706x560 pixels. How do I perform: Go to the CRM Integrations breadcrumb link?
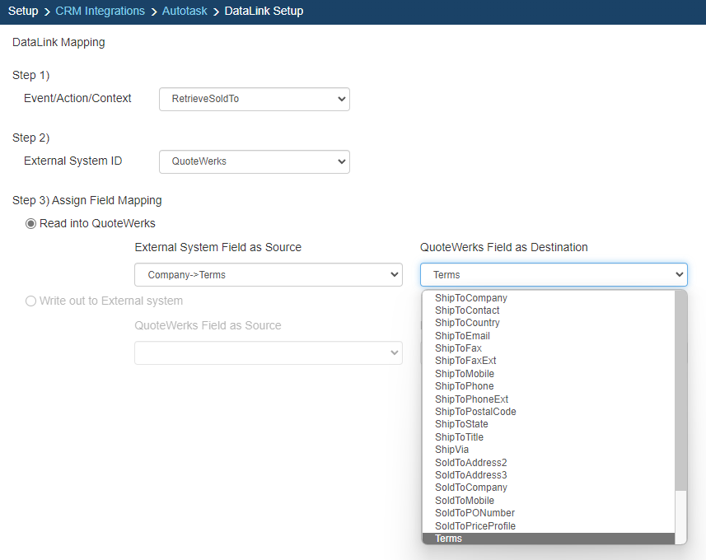[x=100, y=11]
